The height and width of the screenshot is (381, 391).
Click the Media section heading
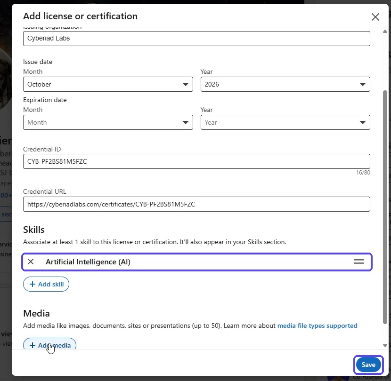[x=36, y=313]
